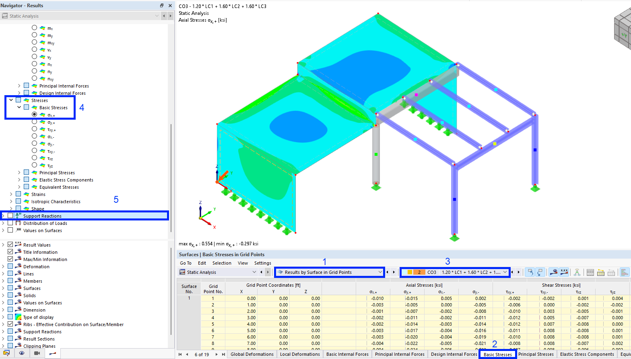Open the Navigator Results tab icon
The height and width of the screenshot is (359, 631).
point(52,353)
